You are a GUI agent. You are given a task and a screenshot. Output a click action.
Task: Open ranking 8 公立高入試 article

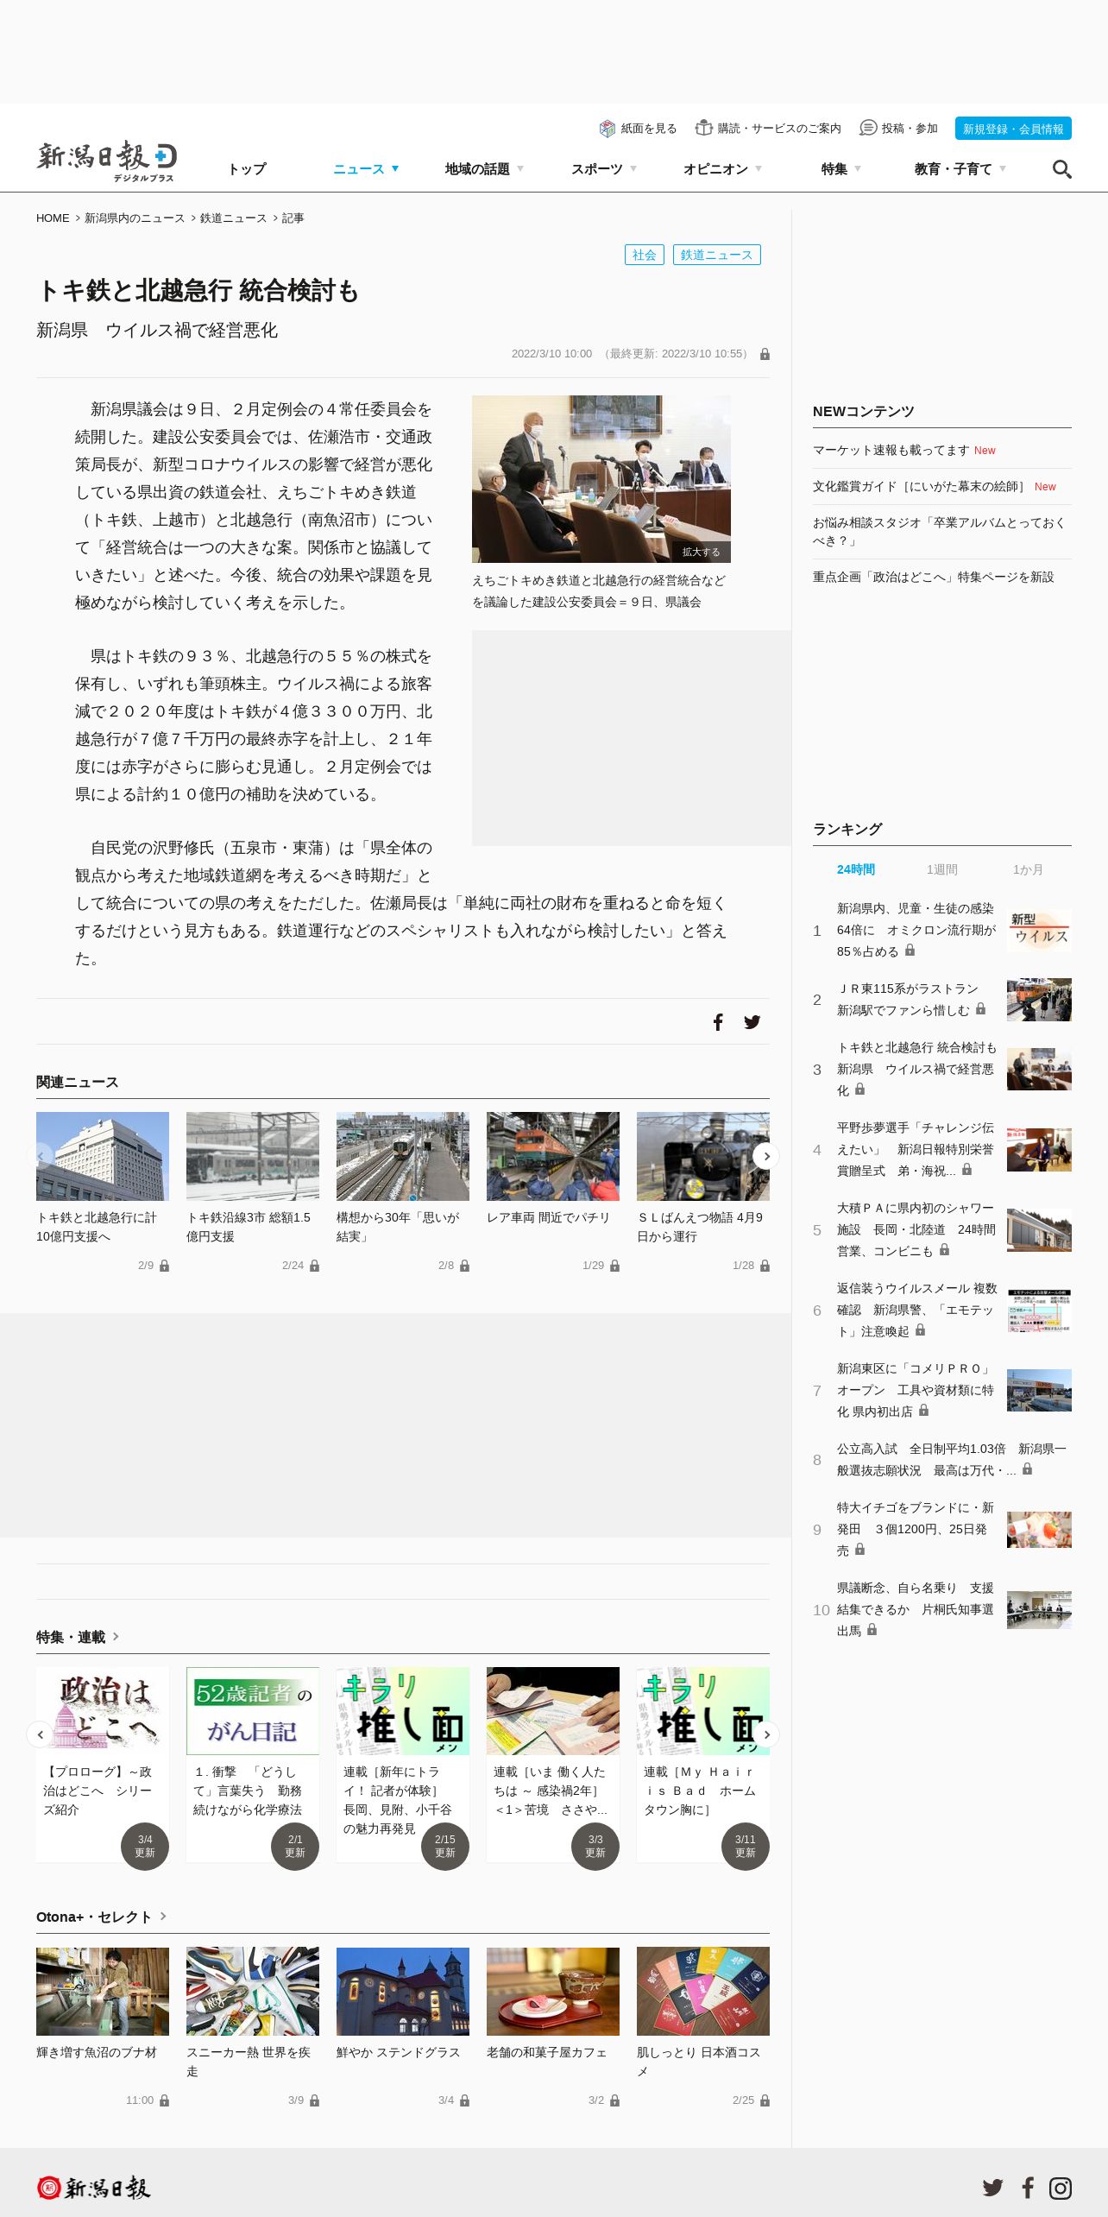tap(952, 1460)
